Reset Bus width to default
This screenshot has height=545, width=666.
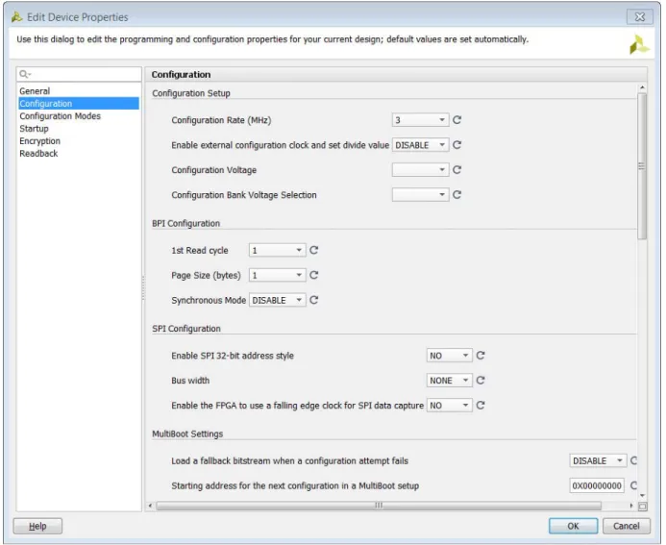tap(481, 381)
